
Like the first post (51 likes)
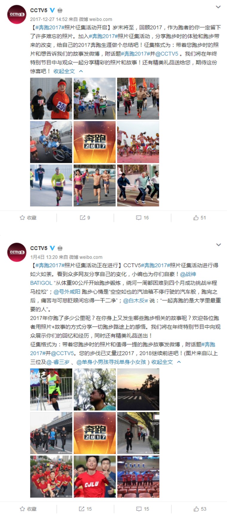200,218
